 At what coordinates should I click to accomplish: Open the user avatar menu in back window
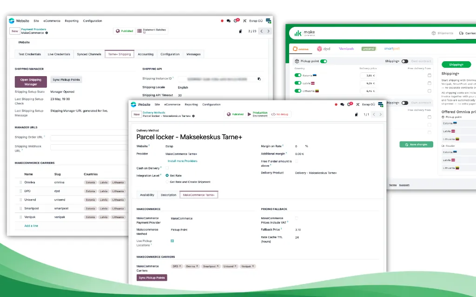tap(268, 20)
